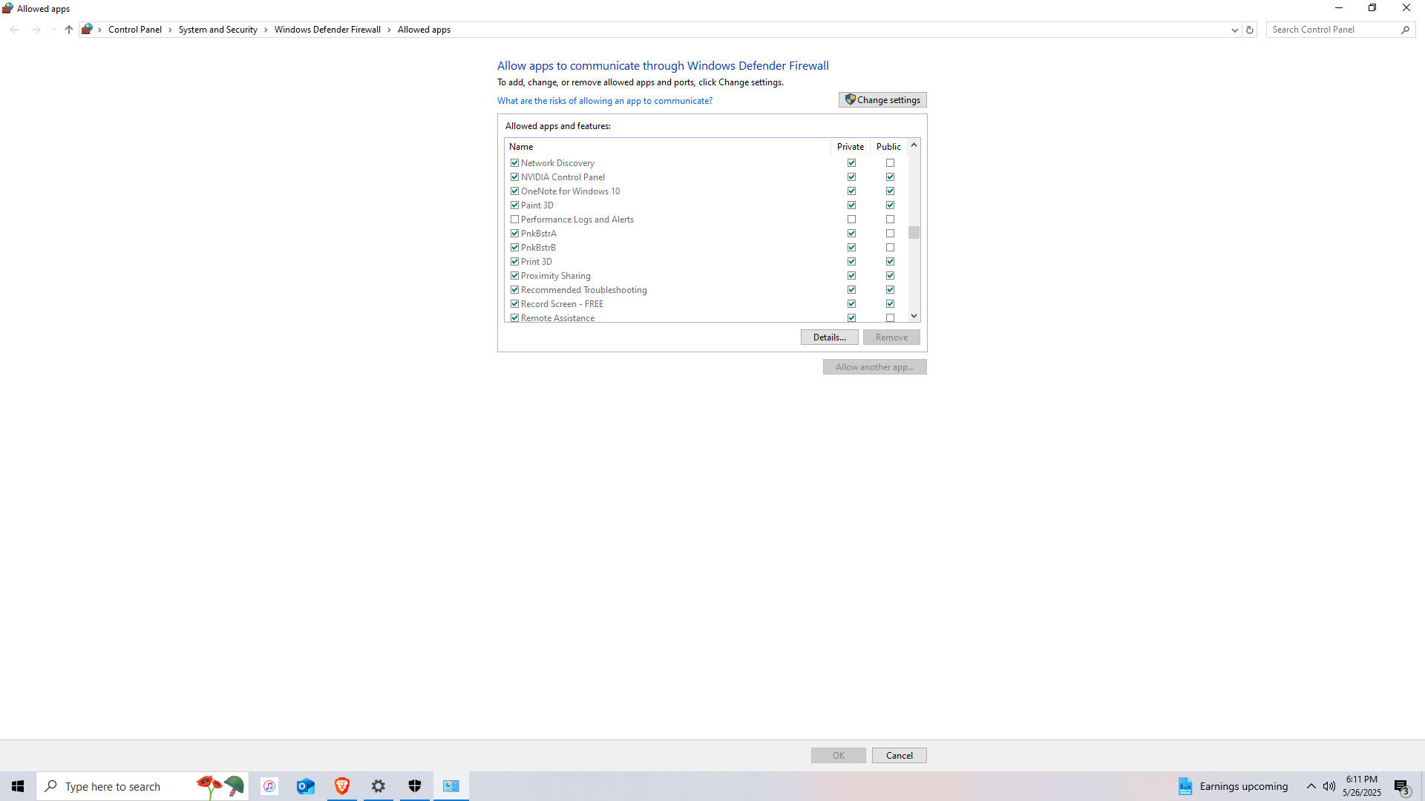The image size is (1425, 801).
Task: Open iTunes from the taskbar
Action: [x=269, y=786]
